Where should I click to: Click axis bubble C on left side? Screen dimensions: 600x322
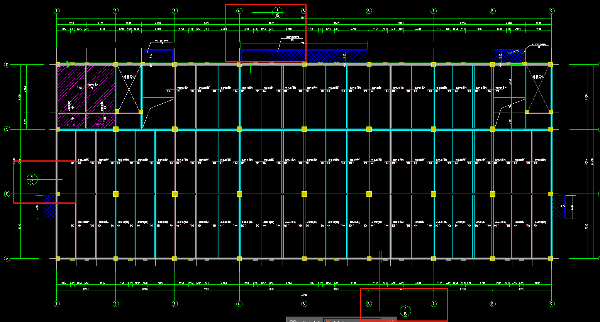[x=7, y=129]
